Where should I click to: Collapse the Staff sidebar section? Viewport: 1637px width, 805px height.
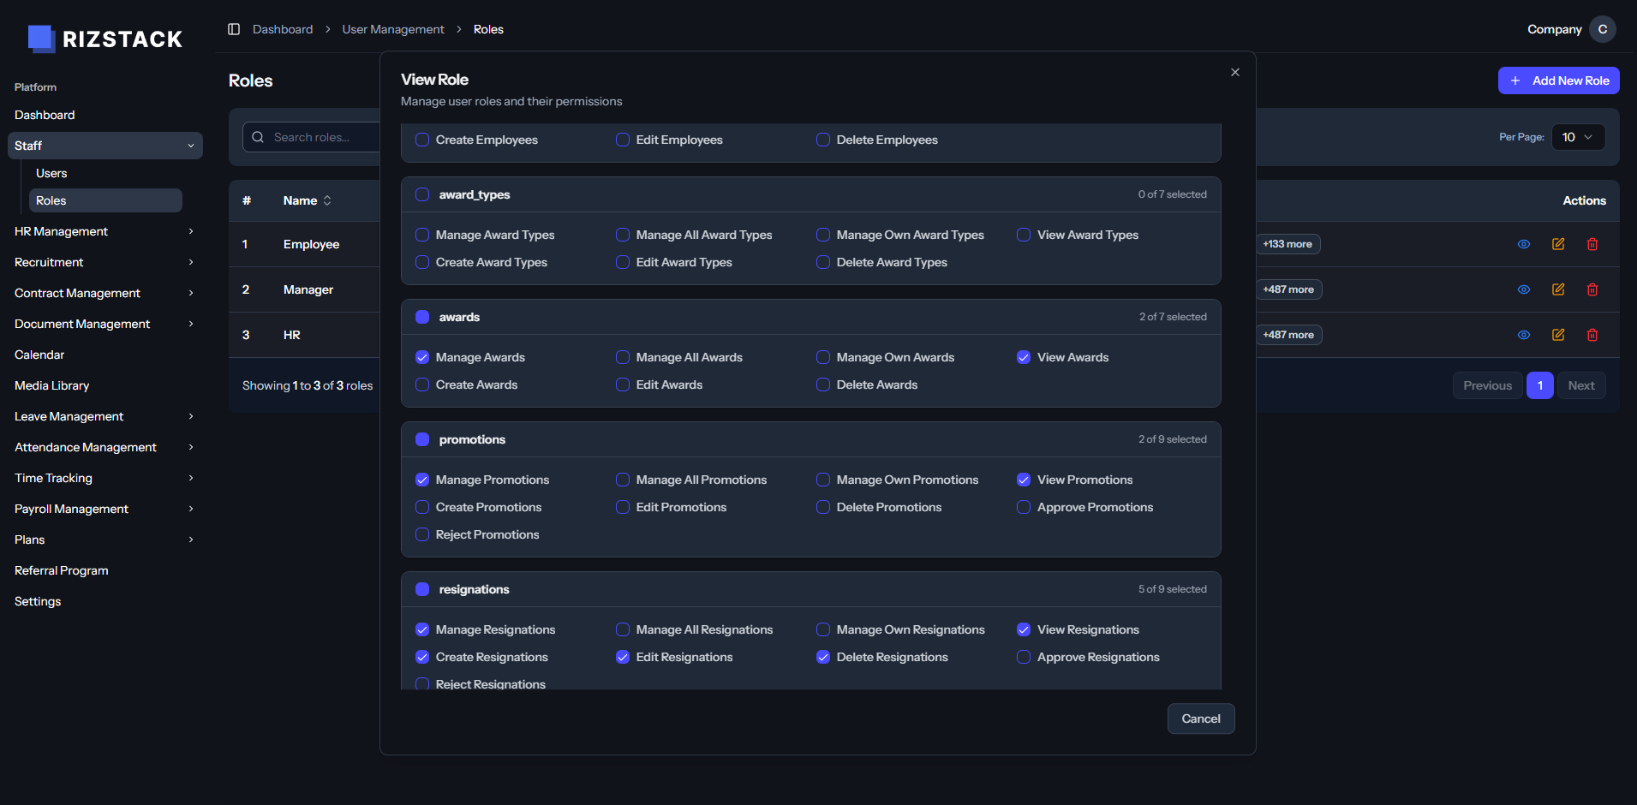coord(104,146)
